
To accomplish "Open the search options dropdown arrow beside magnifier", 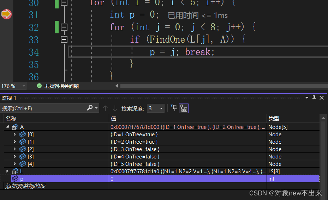I will click(96, 108).
